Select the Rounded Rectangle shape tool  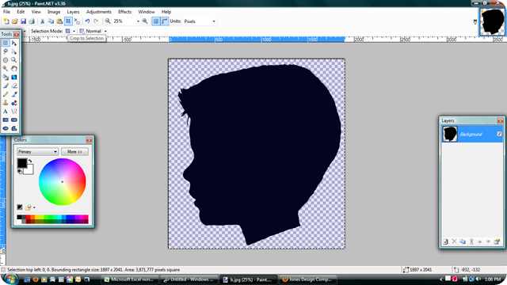[x=14, y=120]
